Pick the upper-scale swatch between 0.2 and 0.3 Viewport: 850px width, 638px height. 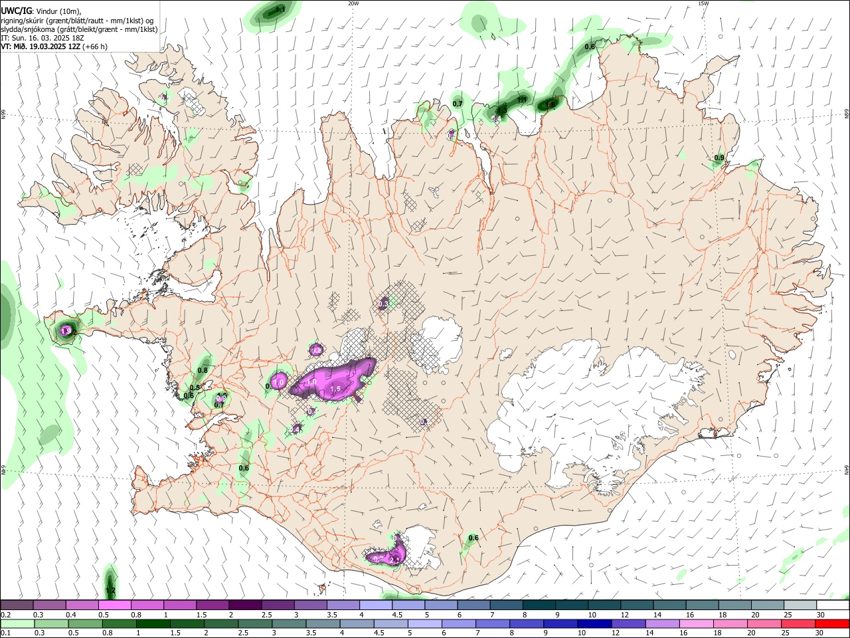(17, 605)
